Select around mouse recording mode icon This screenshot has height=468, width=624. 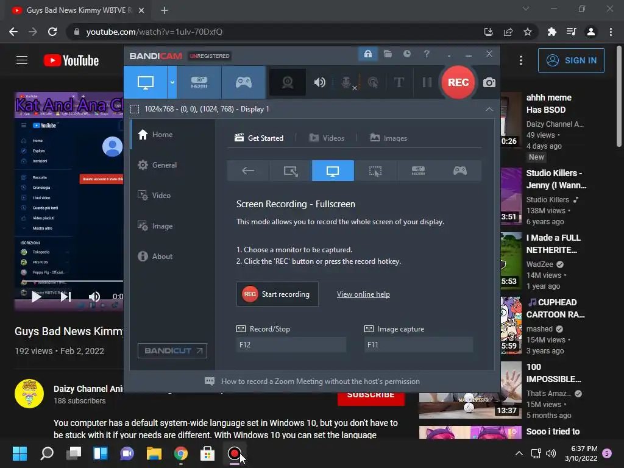click(375, 171)
